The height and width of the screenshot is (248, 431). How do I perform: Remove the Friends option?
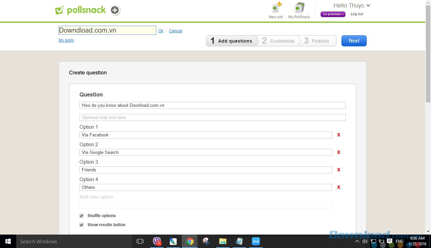click(339, 170)
